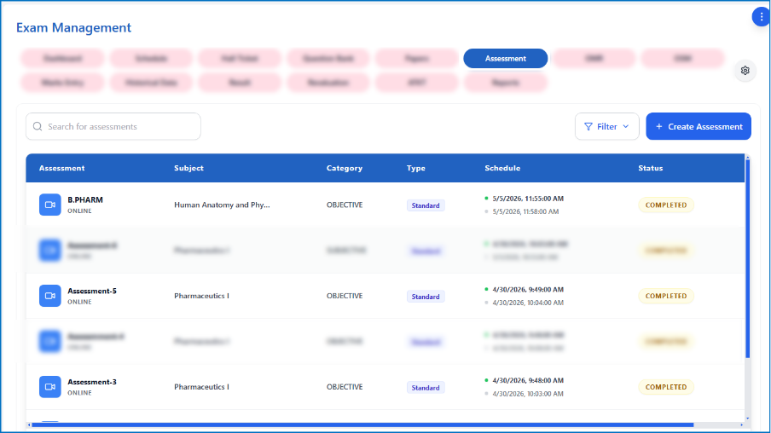Click the video icon for B.PHARM
This screenshot has width=771, height=433.
(50, 205)
